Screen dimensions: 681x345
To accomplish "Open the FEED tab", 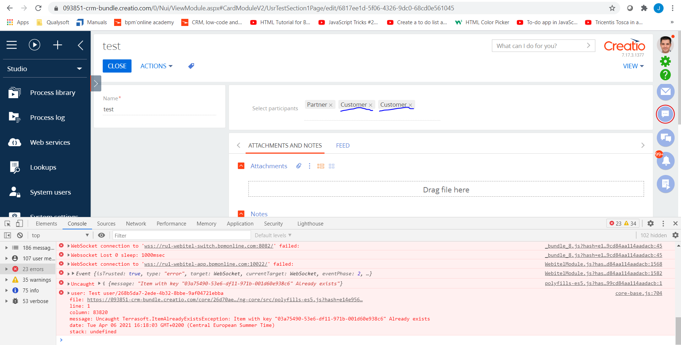I will [x=343, y=145].
